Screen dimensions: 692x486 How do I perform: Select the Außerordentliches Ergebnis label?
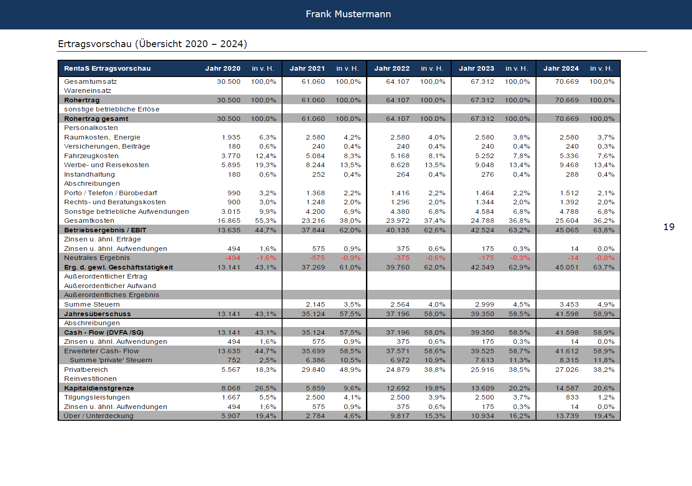[x=112, y=295]
